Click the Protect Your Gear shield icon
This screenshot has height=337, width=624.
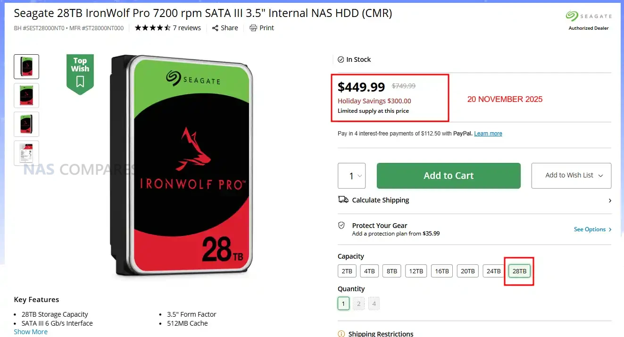point(341,226)
